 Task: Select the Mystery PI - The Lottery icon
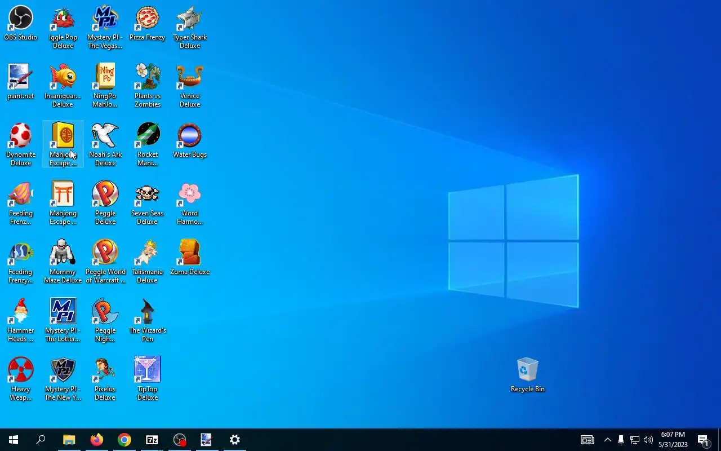[x=63, y=321]
